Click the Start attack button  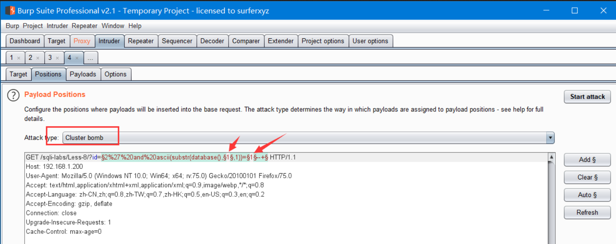(x=587, y=97)
